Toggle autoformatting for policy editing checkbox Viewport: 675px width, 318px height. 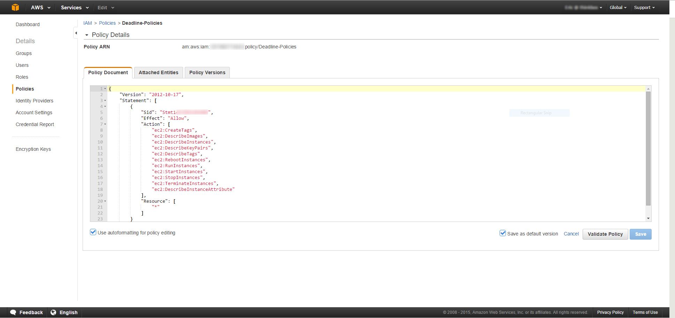[x=93, y=232]
